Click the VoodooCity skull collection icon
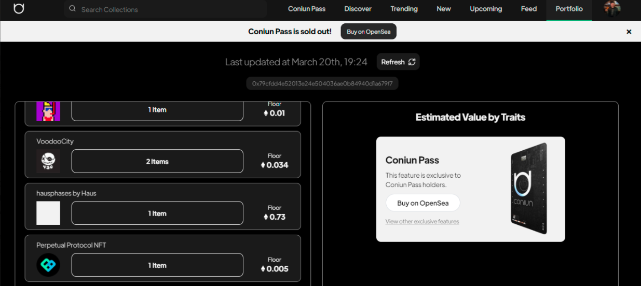 click(x=48, y=161)
